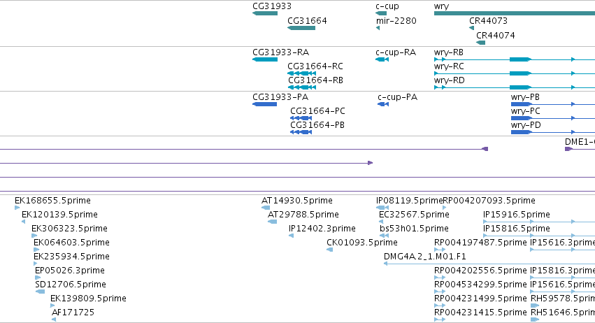
Task: Select the c-cup-PA CDS glyph
Action: [383, 104]
